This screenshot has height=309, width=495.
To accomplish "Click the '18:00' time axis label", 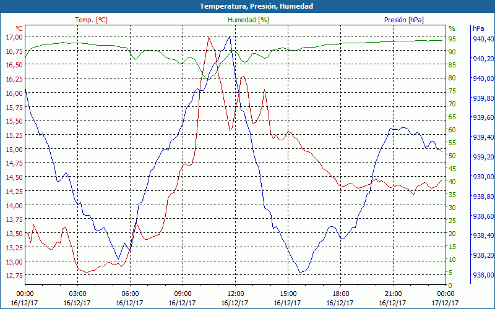I will [340, 294].
